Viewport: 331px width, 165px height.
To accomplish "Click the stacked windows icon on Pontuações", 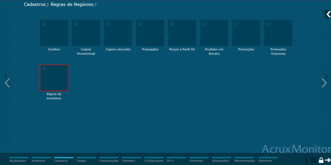I will click(159, 41).
